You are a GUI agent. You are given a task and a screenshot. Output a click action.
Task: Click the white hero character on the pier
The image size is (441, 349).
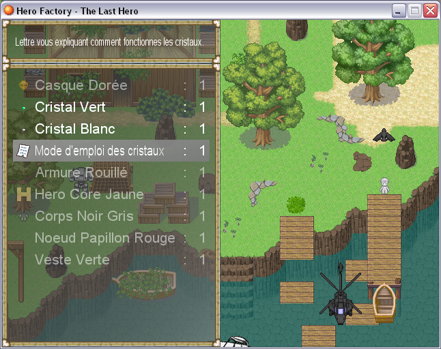(384, 185)
